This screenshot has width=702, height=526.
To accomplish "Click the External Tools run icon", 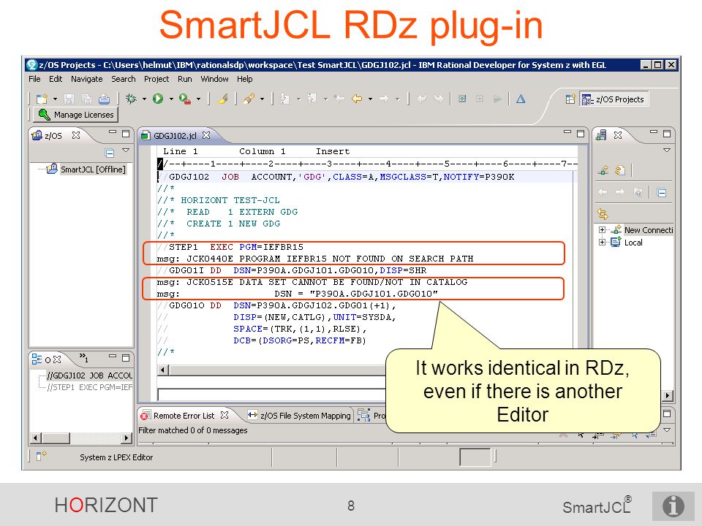I will (184, 99).
